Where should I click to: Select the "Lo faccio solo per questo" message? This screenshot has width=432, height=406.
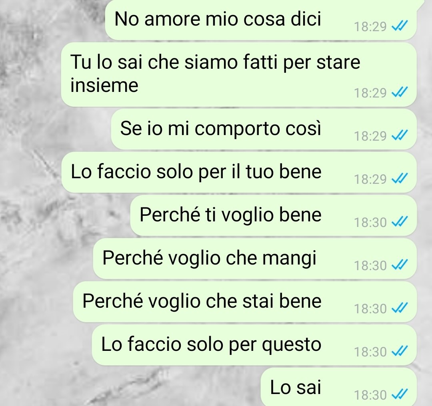[x=254, y=345]
